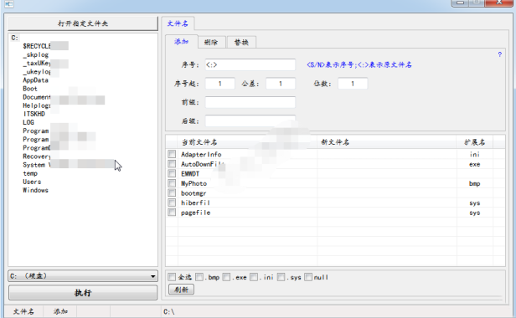The width and height of the screenshot is (516, 318).
Task: Select the Helplogs folder entry
Action: (37, 105)
